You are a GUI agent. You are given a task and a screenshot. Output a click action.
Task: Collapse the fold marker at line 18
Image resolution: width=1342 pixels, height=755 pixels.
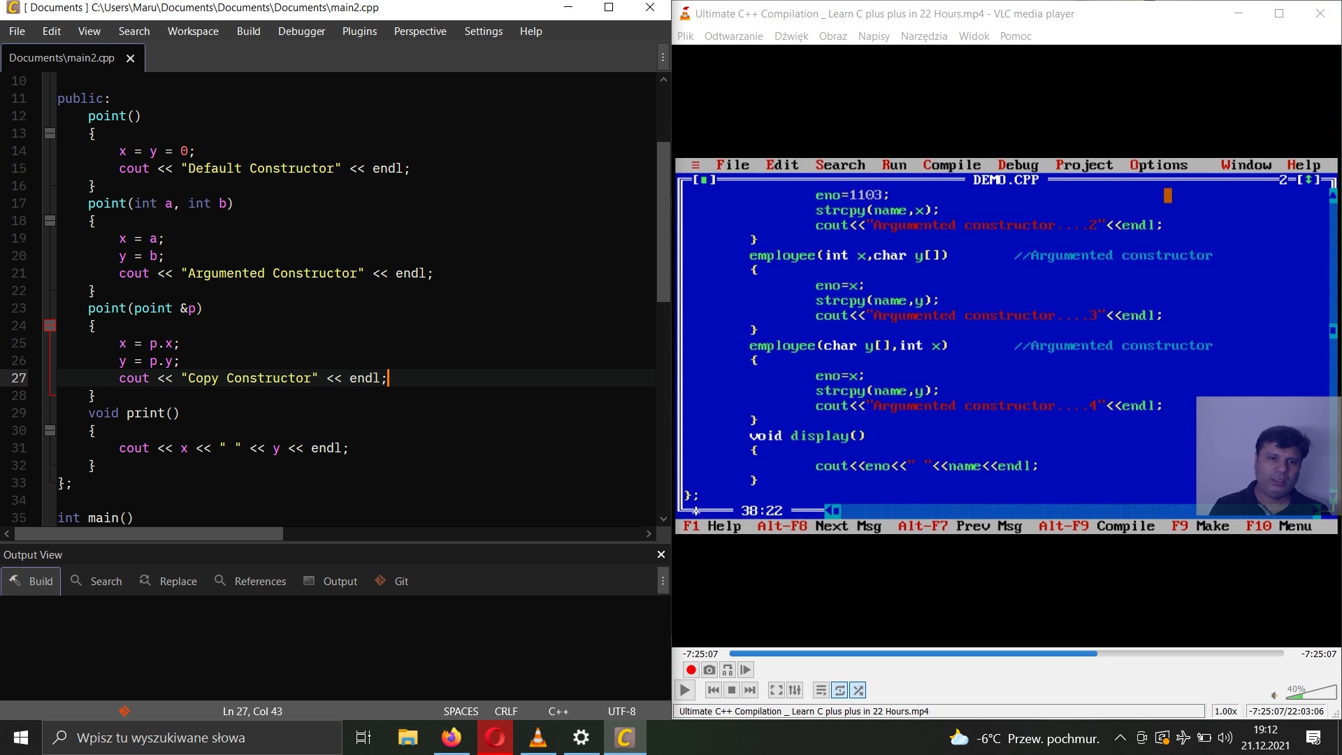pos(50,221)
